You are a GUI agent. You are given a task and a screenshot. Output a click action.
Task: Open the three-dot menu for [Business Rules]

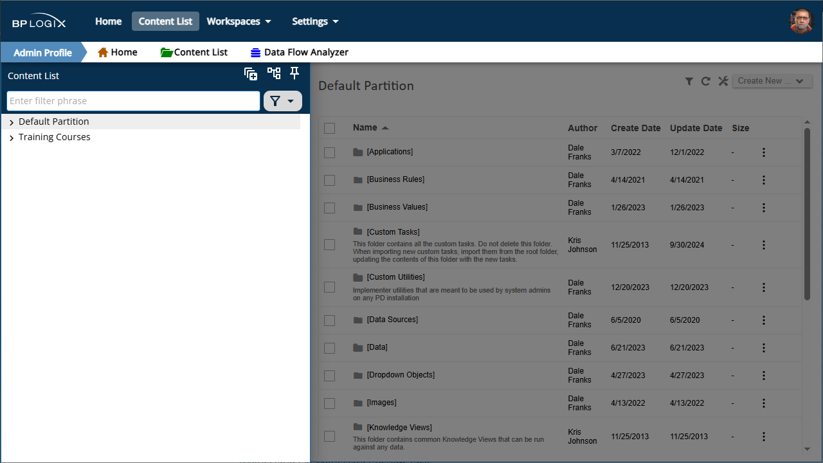pos(764,180)
